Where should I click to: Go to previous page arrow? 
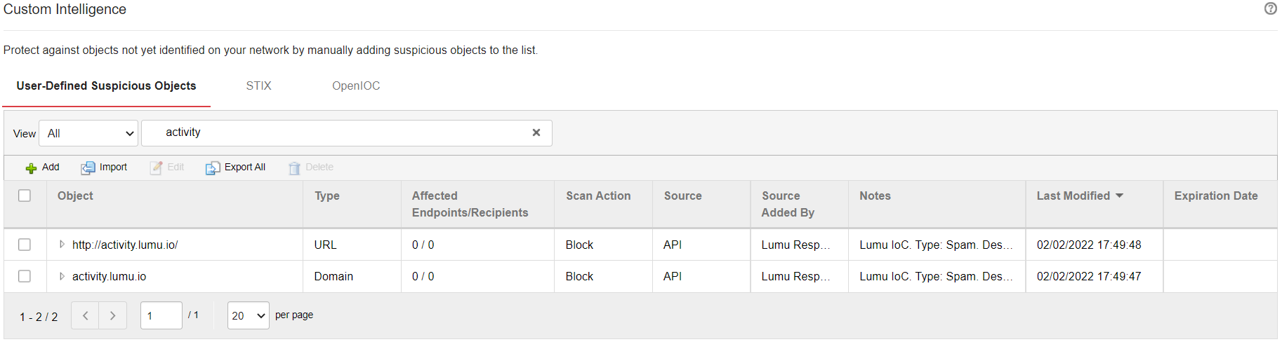85,315
